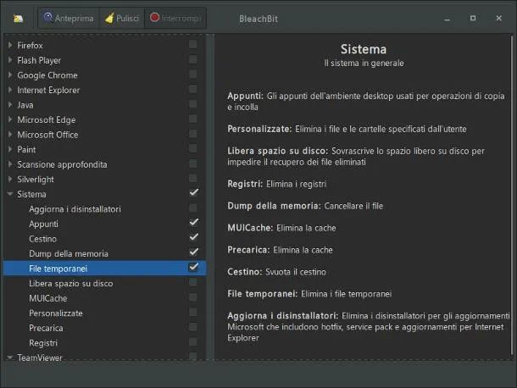Select Dump della memoria item label
This screenshot has height=388, width=517.
click(69, 254)
